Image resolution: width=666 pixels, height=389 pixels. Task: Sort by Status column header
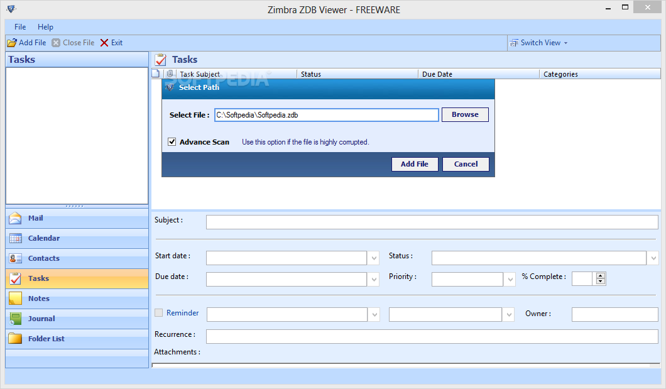click(x=358, y=74)
